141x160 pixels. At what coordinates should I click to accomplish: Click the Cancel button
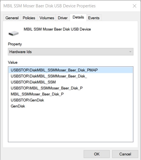coord(125,154)
